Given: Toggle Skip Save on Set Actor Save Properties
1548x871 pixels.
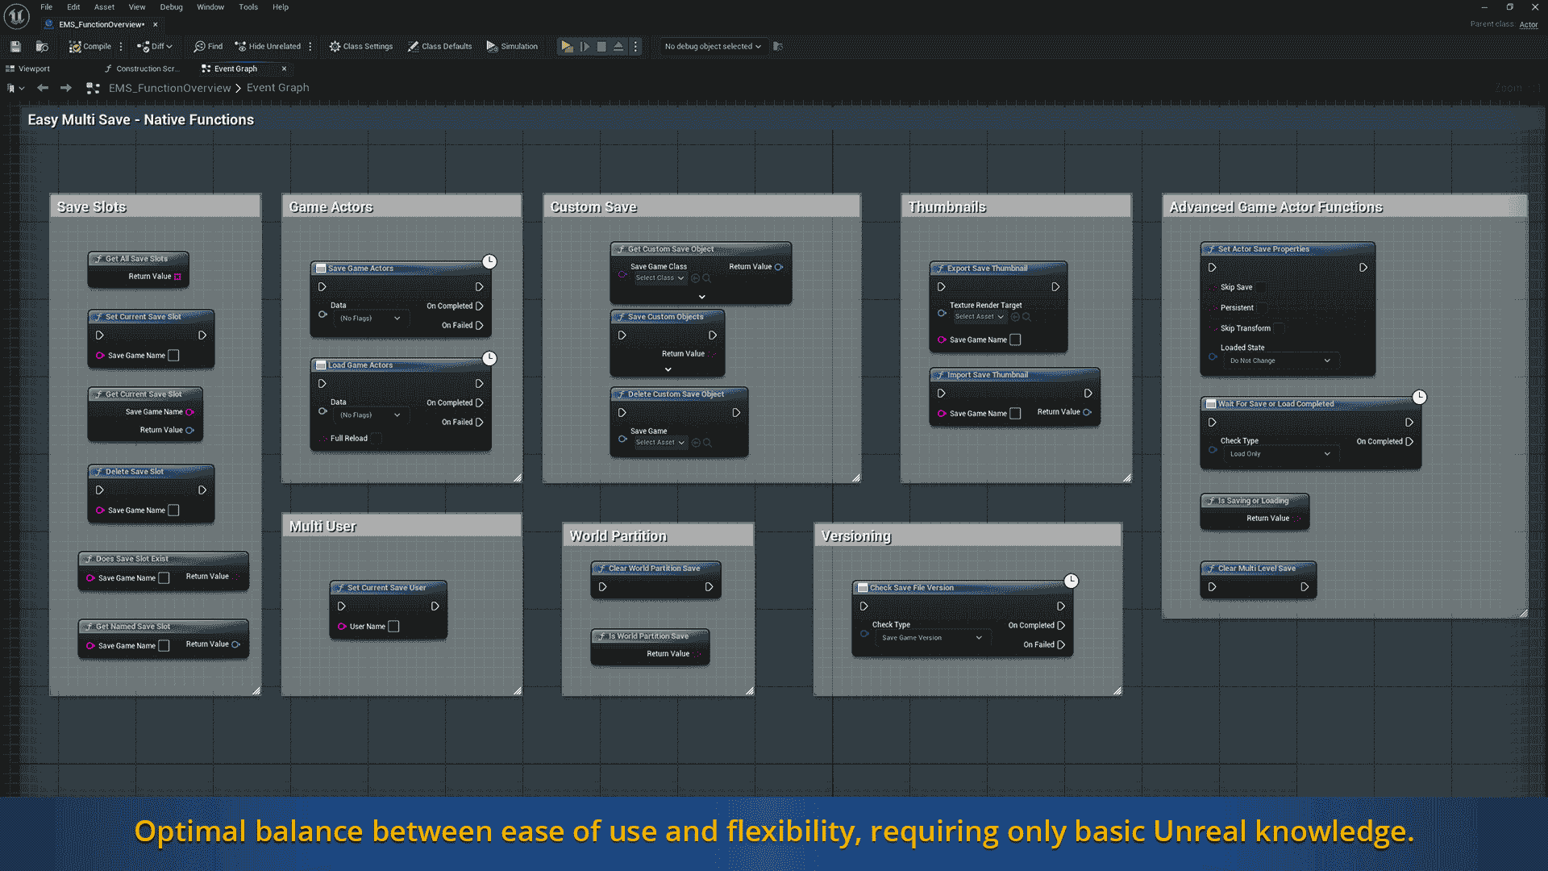Looking at the screenshot, I should tap(1262, 288).
